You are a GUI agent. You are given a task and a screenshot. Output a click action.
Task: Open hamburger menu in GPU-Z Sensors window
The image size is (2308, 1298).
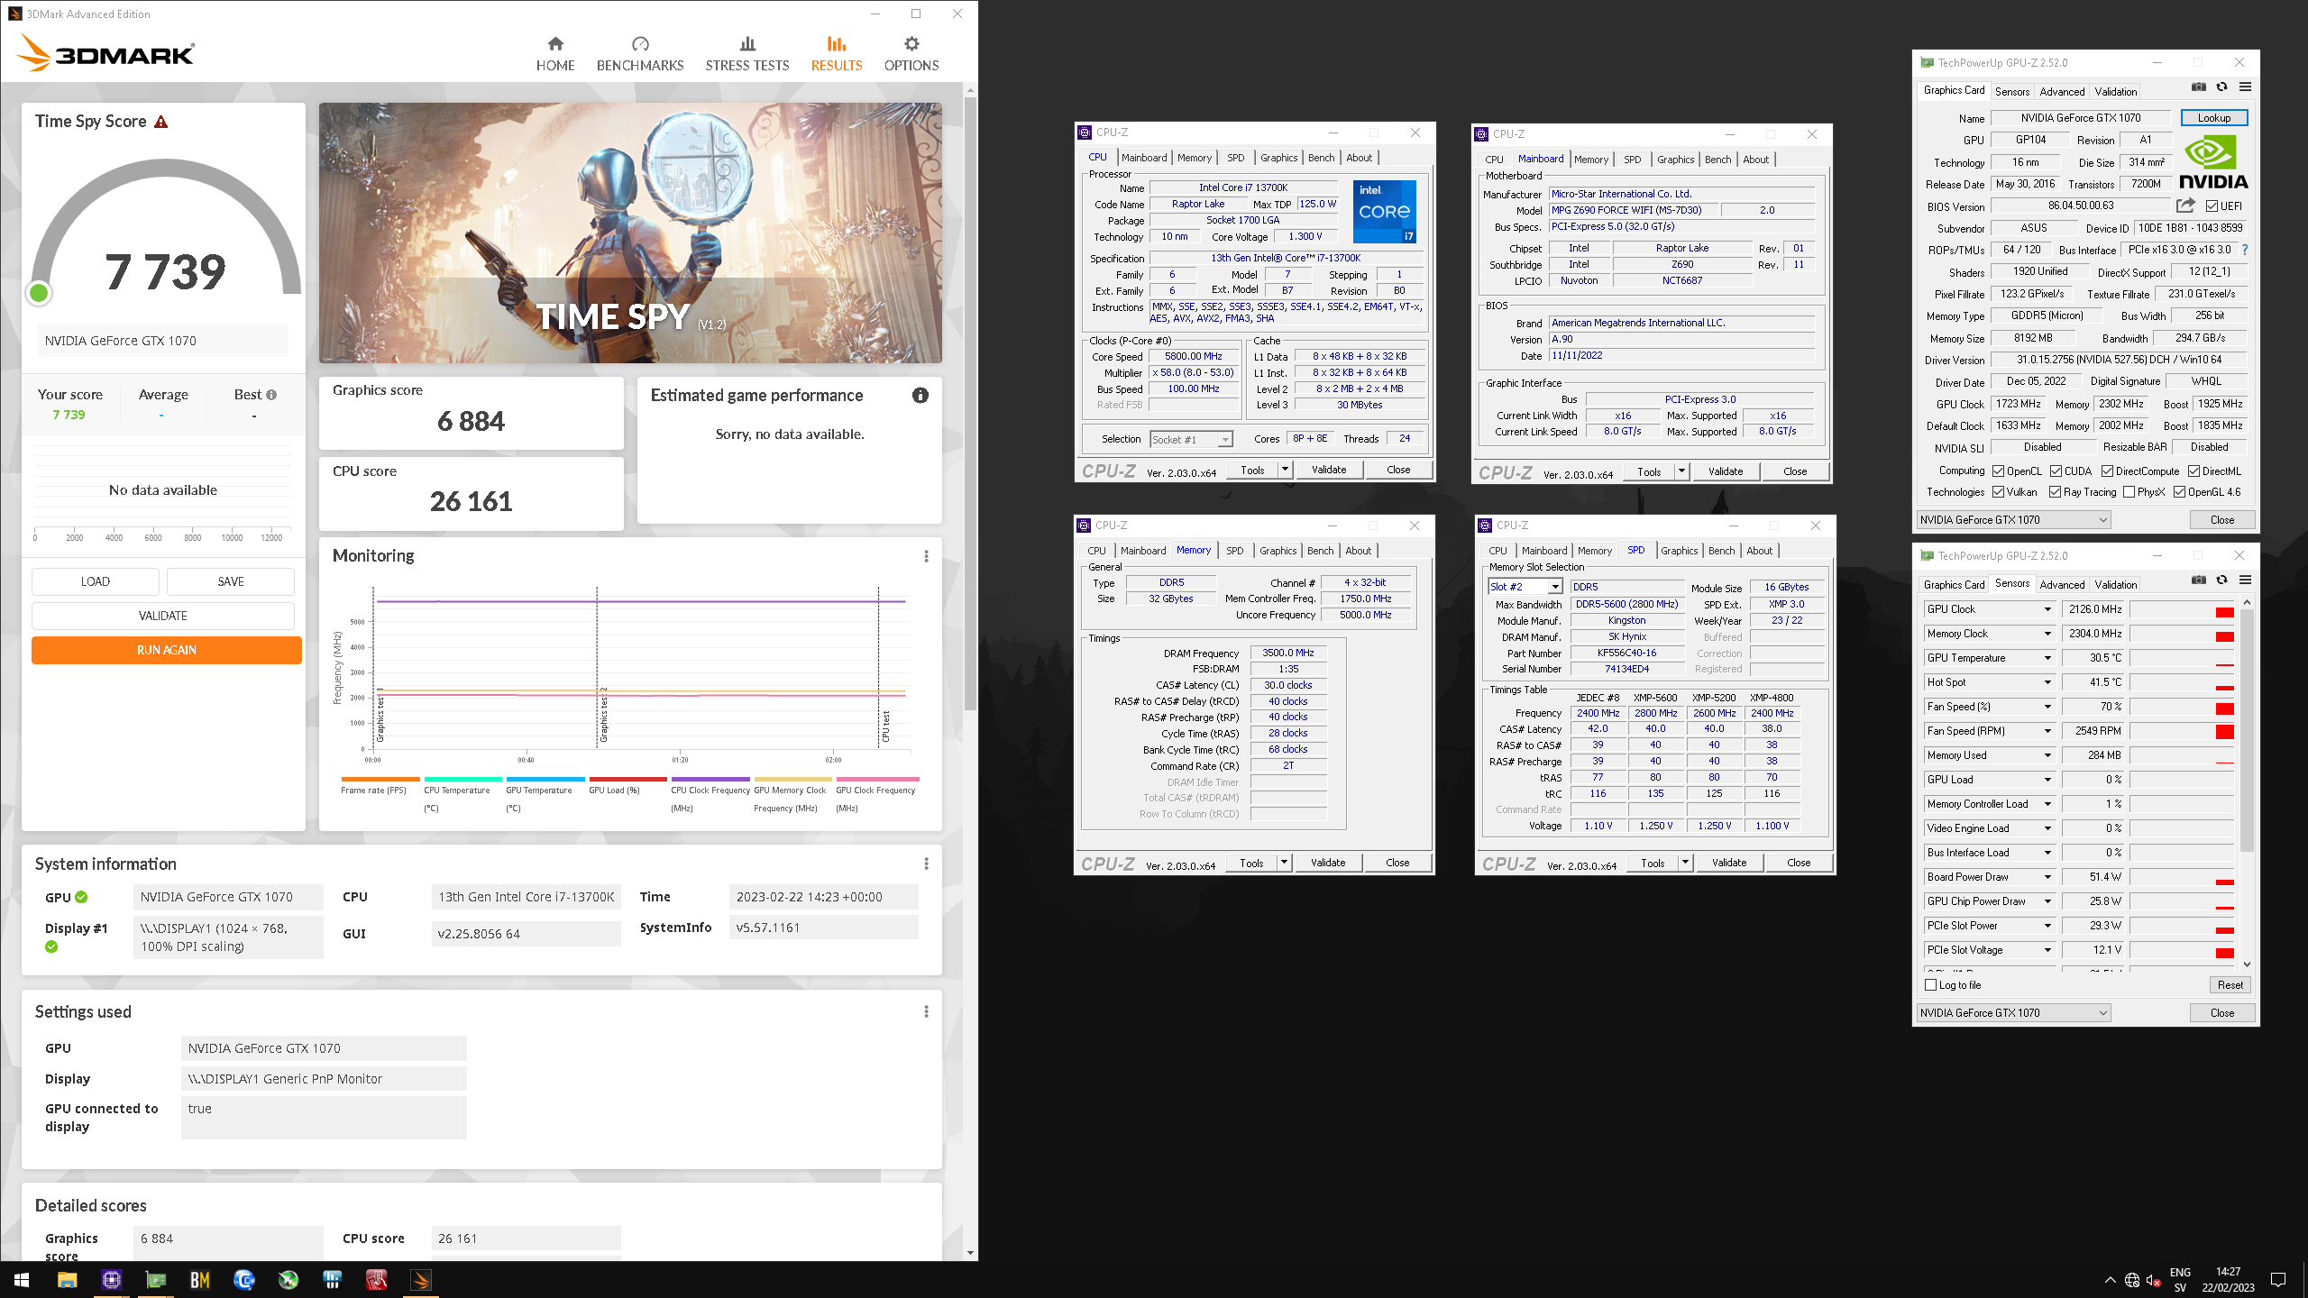click(x=2246, y=580)
